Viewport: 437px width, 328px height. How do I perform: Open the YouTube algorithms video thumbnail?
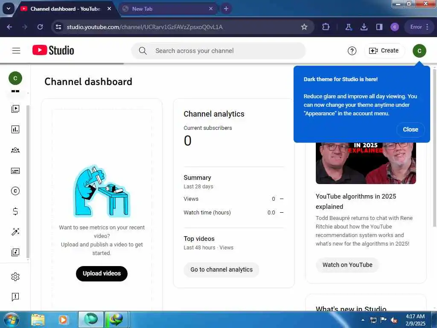[366, 163]
